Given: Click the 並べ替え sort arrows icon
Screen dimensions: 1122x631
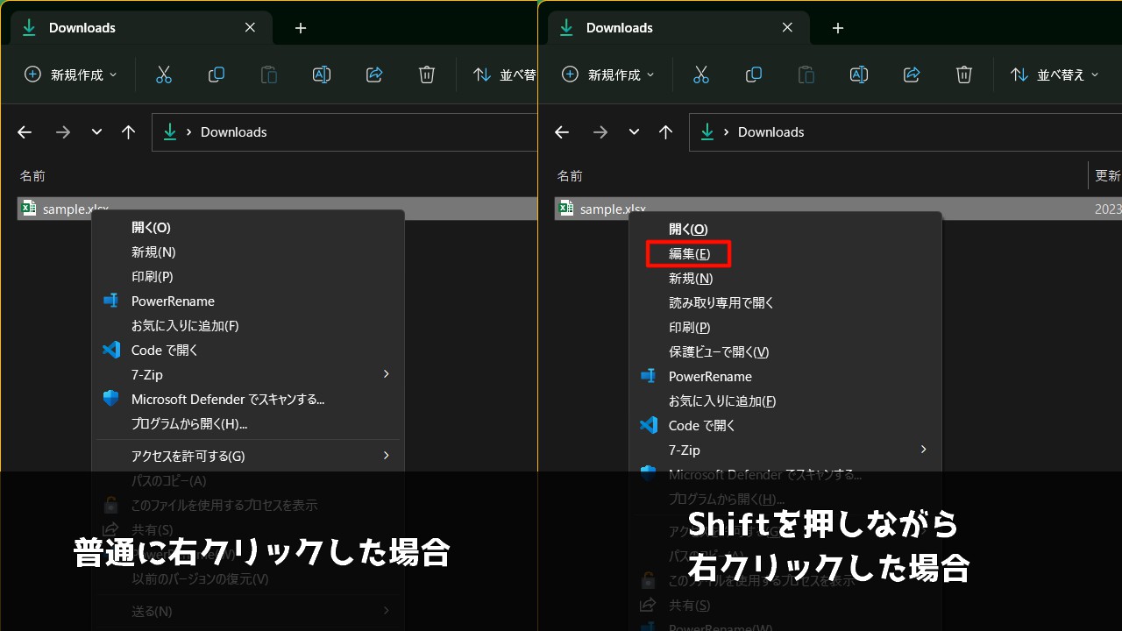Looking at the screenshot, I should [481, 74].
